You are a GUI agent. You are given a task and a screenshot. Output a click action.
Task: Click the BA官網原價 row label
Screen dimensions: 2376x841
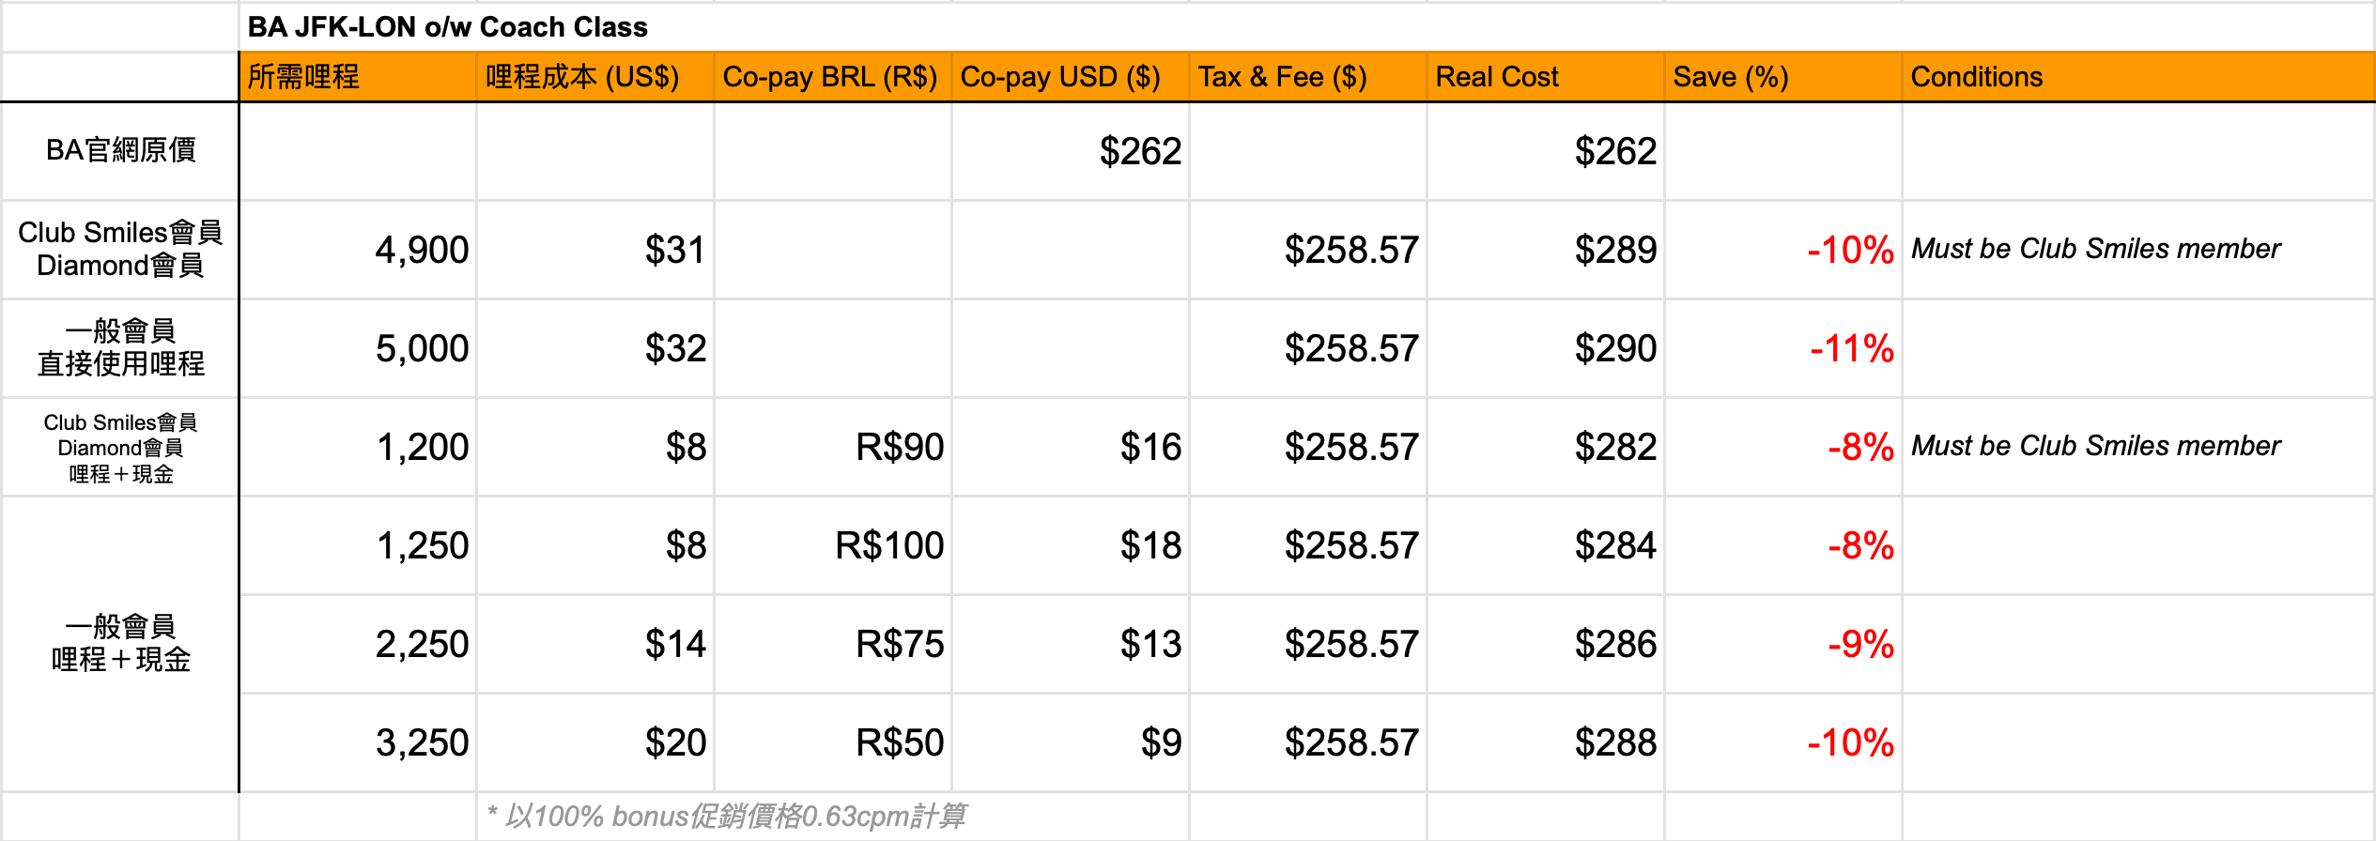120,150
